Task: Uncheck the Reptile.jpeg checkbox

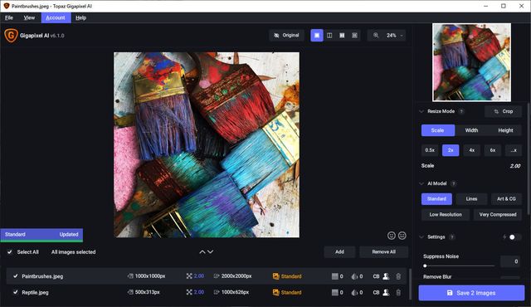Action: coord(15,292)
